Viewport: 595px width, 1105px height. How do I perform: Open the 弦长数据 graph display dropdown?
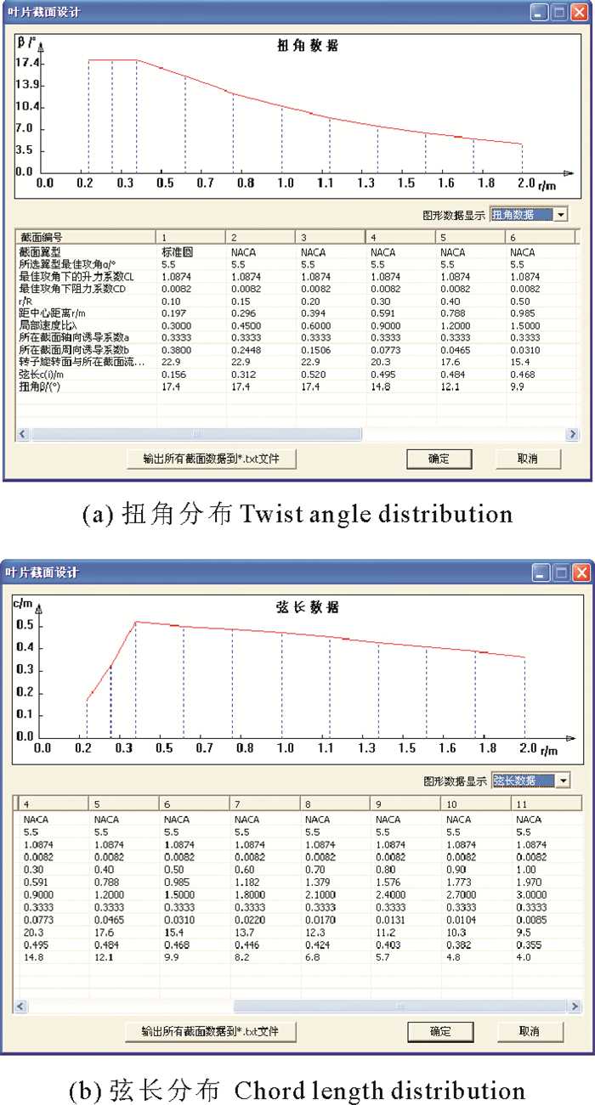pyautogui.click(x=563, y=781)
